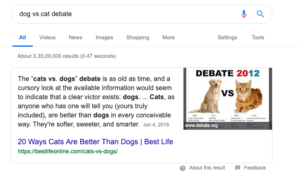Click the www.debate.org image caption
The height and width of the screenshot is (174, 299).
coord(201,126)
